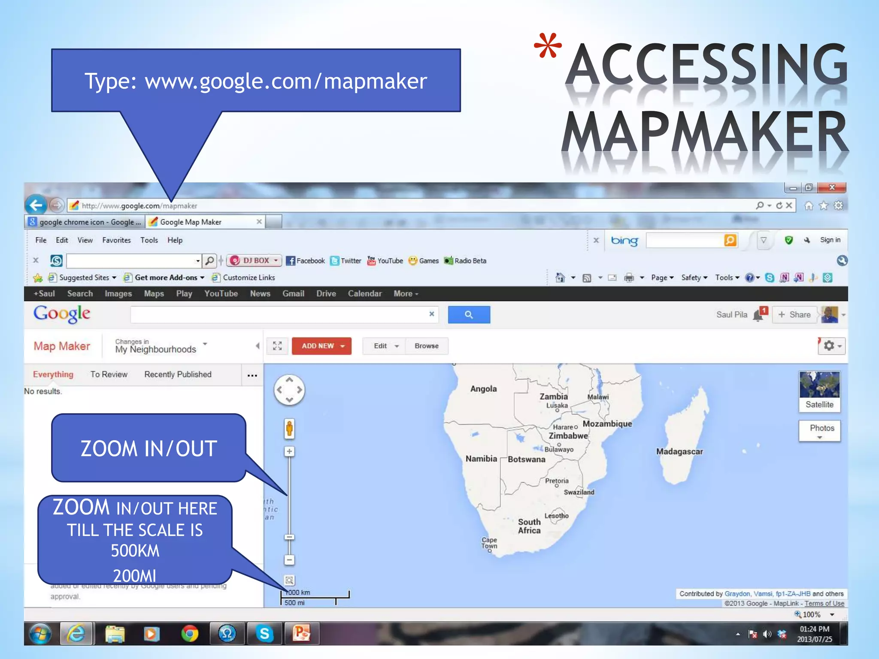Open Facebook toolbar shortcut
This screenshot has width=879, height=659.
click(x=306, y=261)
